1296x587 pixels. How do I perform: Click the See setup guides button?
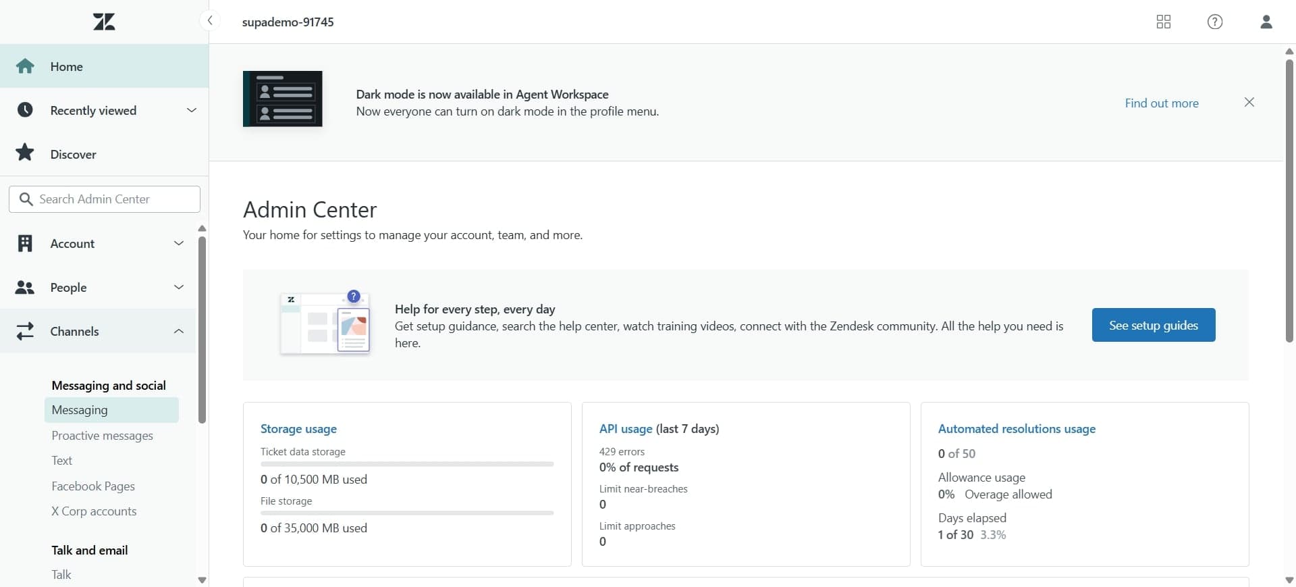point(1154,325)
